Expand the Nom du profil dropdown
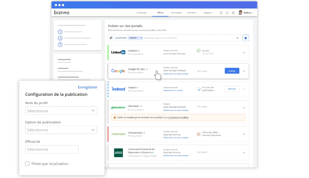Image resolution: width=309 pixels, height=178 pixels. [61, 111]
